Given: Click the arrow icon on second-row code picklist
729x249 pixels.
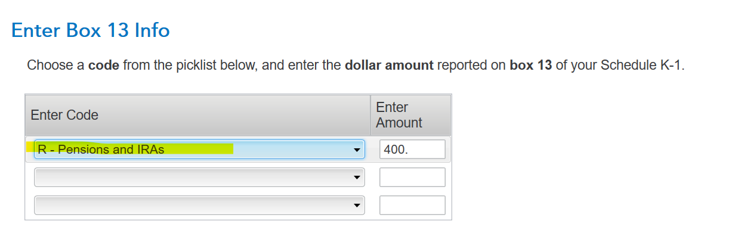Looking at the screenshot, I should (357, 177).
